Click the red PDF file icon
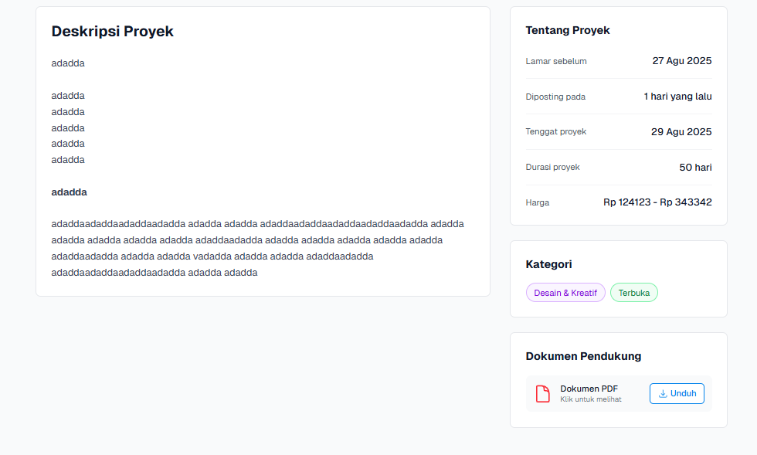Screen dimensions: 757x455 click(x=543, y=394)
